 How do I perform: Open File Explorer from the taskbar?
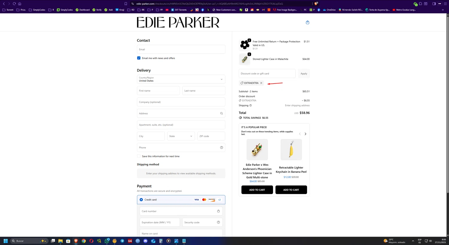pyautogui.click(x=60, y=241)
